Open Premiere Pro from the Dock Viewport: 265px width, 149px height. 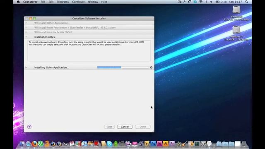(172, 144)
